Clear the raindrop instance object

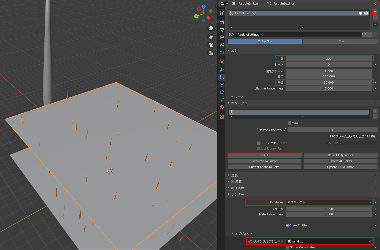(x=370, y=241)
